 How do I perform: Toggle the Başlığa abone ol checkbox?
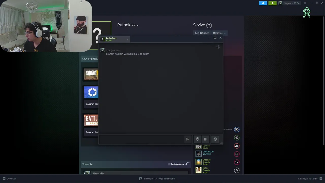pyautogui.click(x=169, y=164)
